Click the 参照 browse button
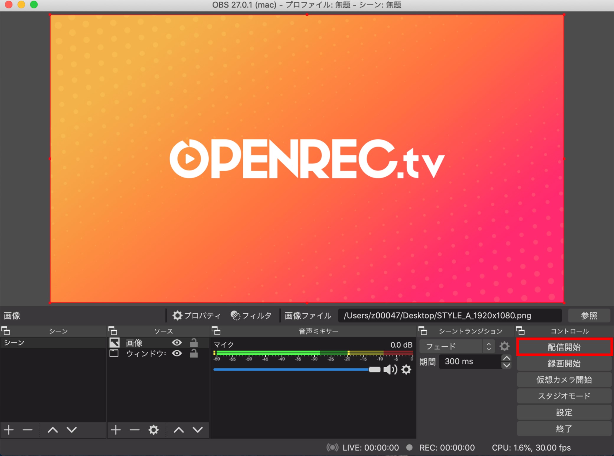Viewport: 614px width, 456px height. coord(589,316)
